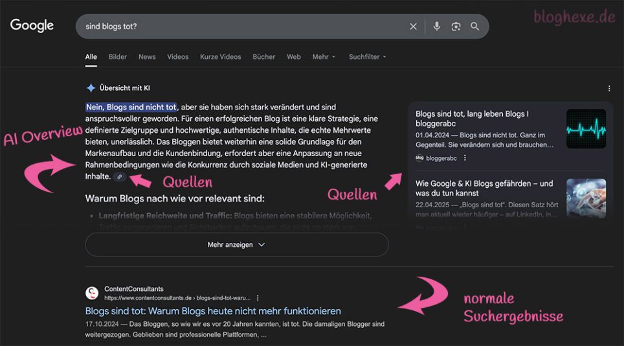
Task: Click the date '17.10.2024' in the result snippet
Action: click(x=101, y=324)
